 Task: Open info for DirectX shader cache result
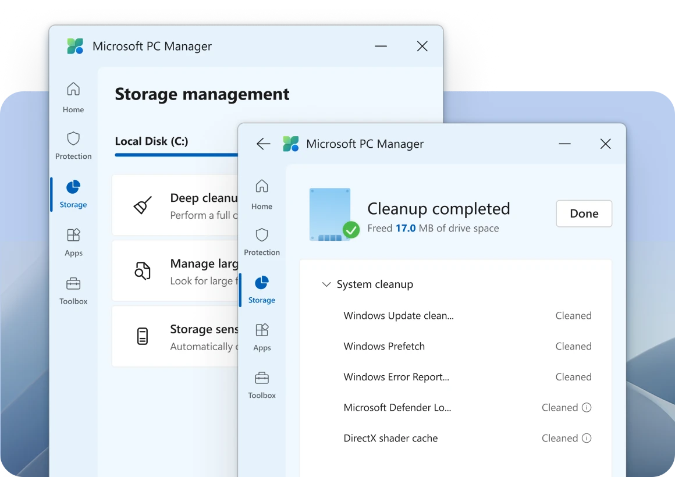click(588, 438)
